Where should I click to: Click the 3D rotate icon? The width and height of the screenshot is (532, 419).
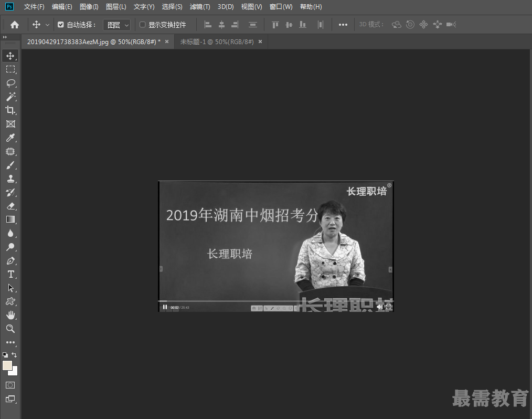pos(396,25)
